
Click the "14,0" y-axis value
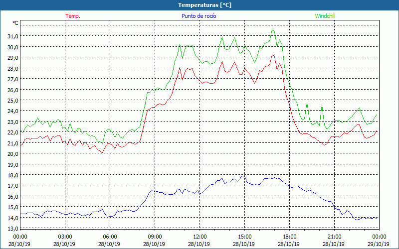click(13, 218)
